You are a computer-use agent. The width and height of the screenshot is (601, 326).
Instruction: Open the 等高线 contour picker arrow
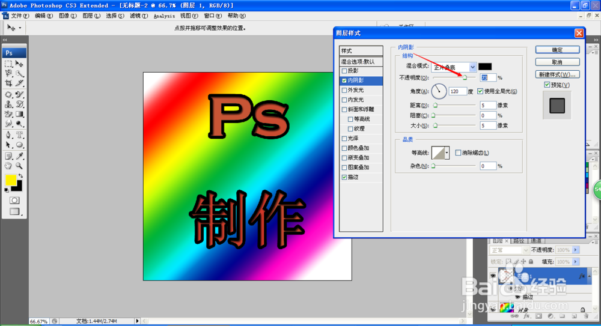[x=447, y=153]
